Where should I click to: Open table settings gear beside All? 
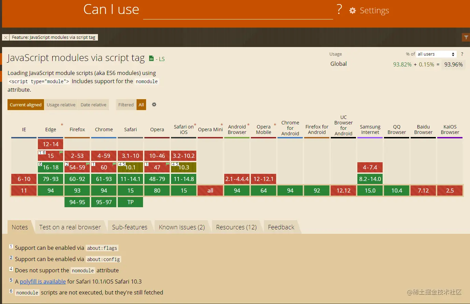(154, 105)
